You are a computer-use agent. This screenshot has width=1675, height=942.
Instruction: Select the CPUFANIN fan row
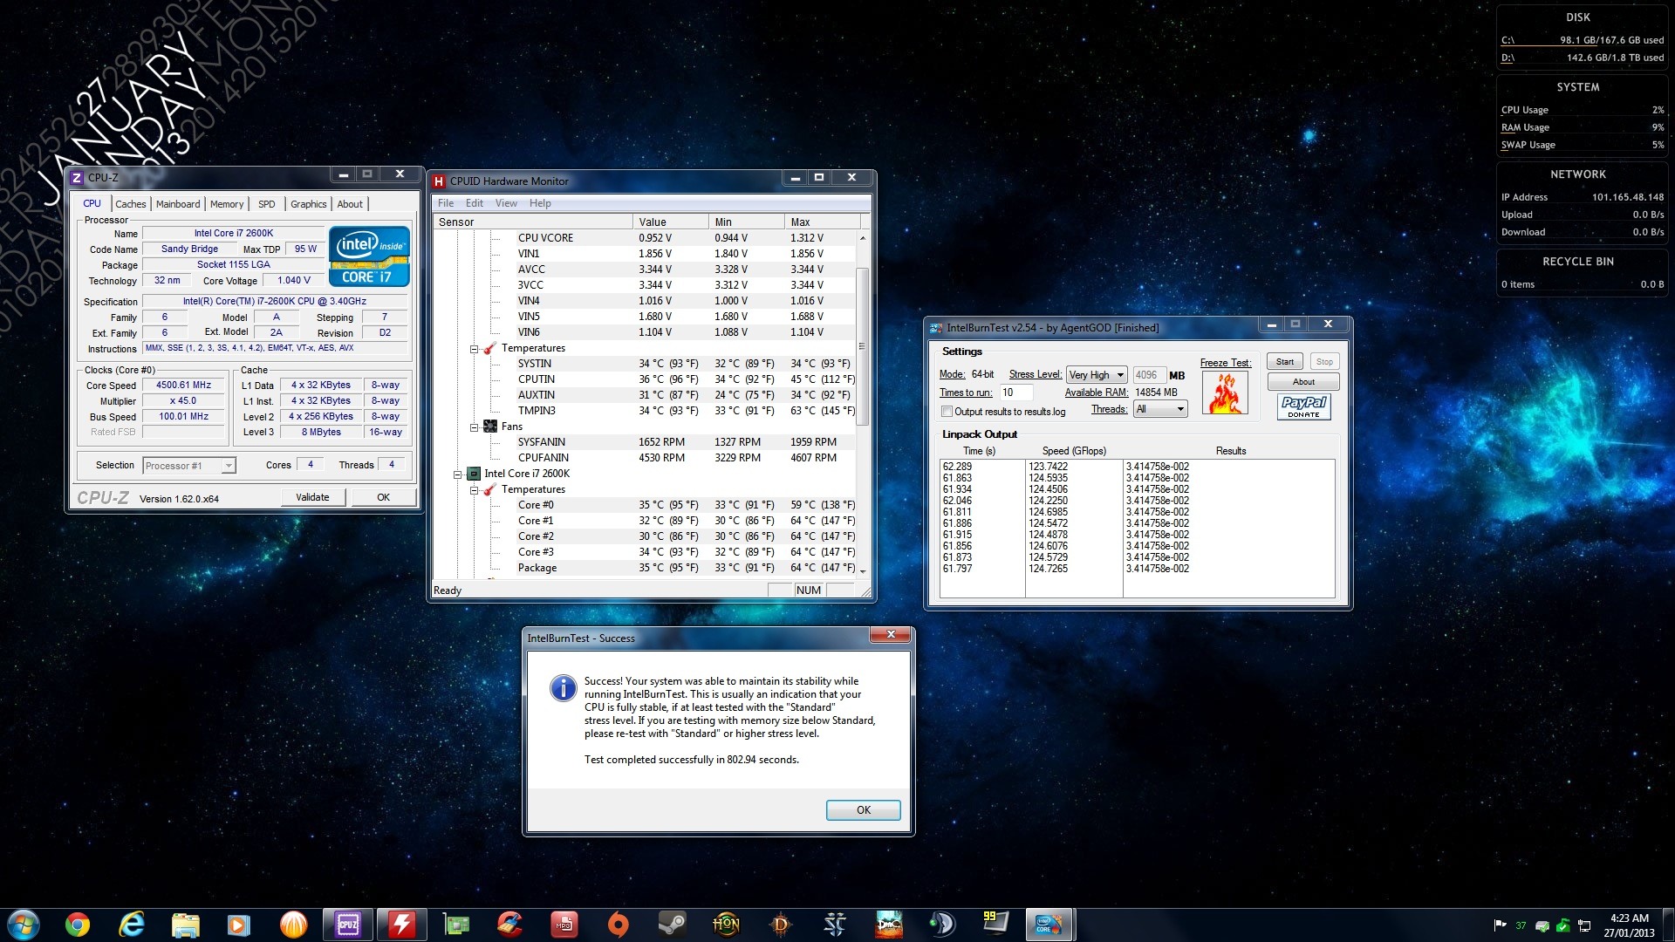tap(645, 458)
